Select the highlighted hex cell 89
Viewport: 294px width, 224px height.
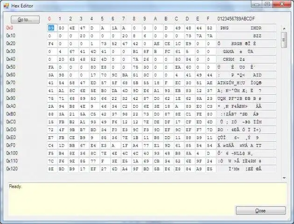tap(51, 28)
